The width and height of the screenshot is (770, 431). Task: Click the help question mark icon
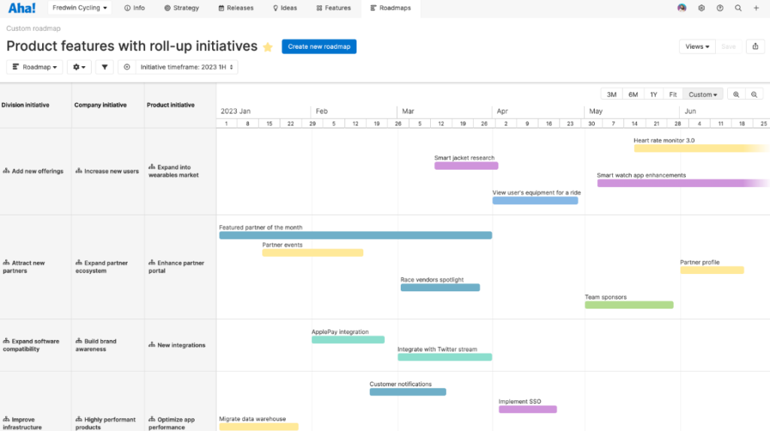pos(720,8)
